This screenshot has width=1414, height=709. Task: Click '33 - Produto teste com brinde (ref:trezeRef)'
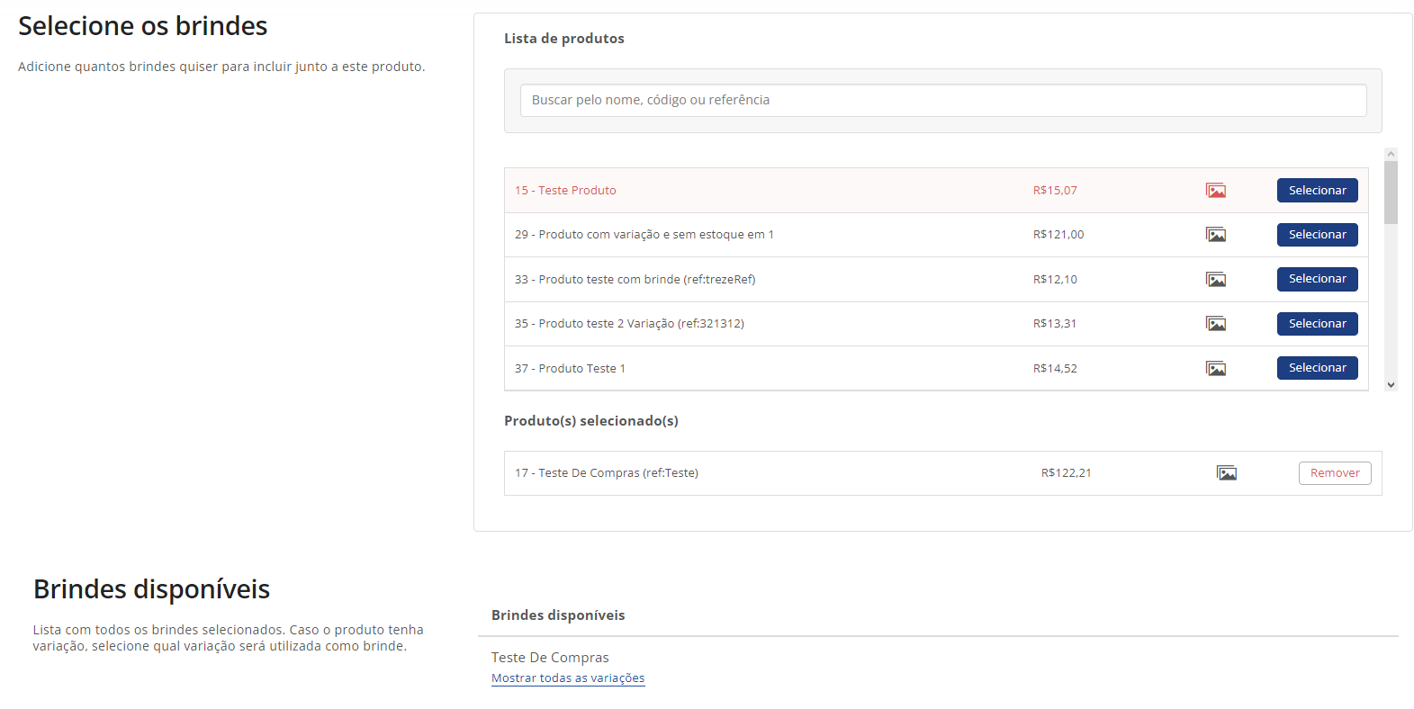635,280
